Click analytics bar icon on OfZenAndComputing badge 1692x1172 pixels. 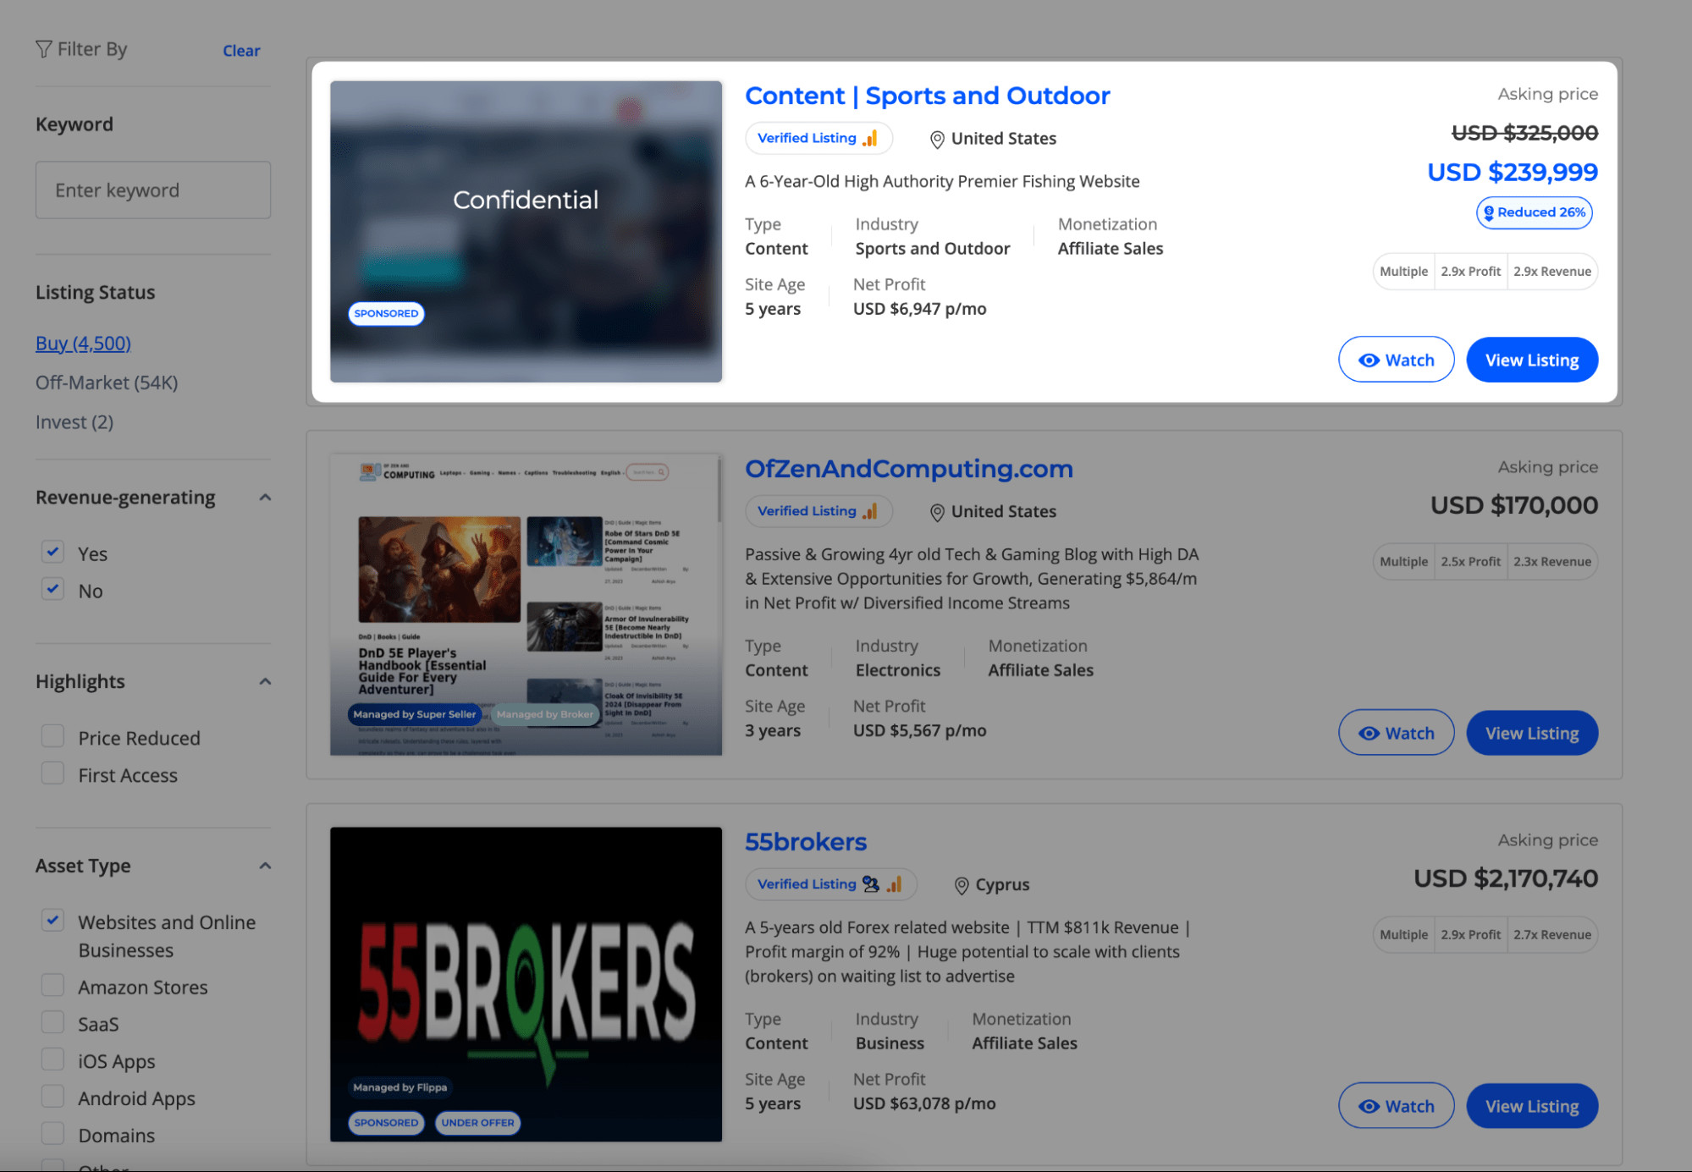[x=870, y=511]
